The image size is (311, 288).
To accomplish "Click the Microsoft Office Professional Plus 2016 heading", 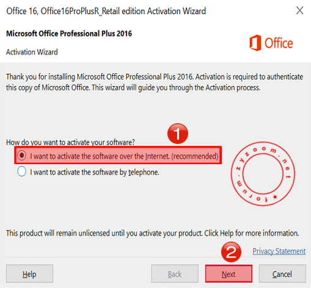I will click(x=69, y=34).
